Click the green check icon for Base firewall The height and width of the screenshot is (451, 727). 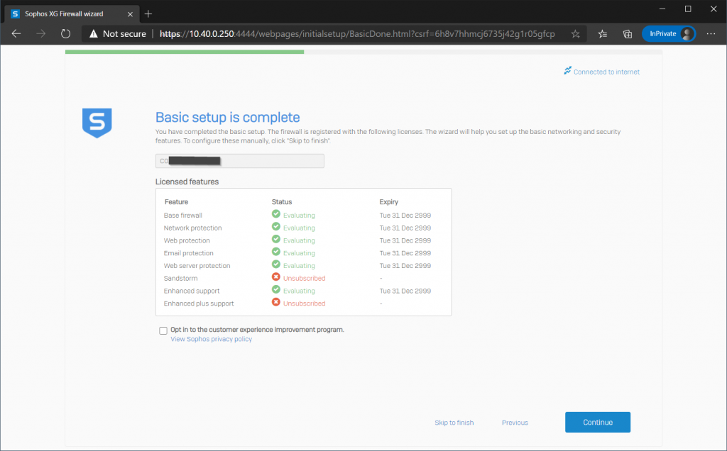pyautogui.click(x=276, y=214)
